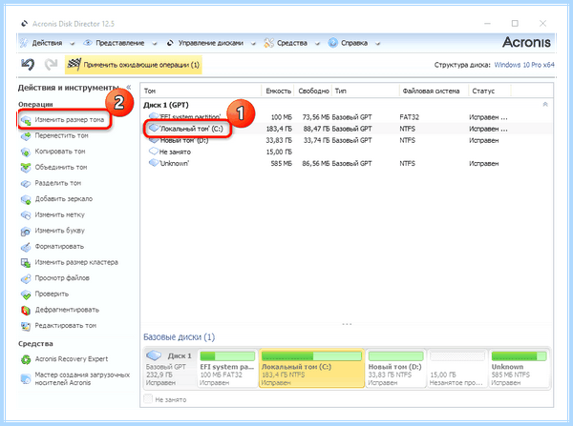573x426 pixels.
Task: Expand the dropdown arrow next to Управление дисками
Action: 253,44
